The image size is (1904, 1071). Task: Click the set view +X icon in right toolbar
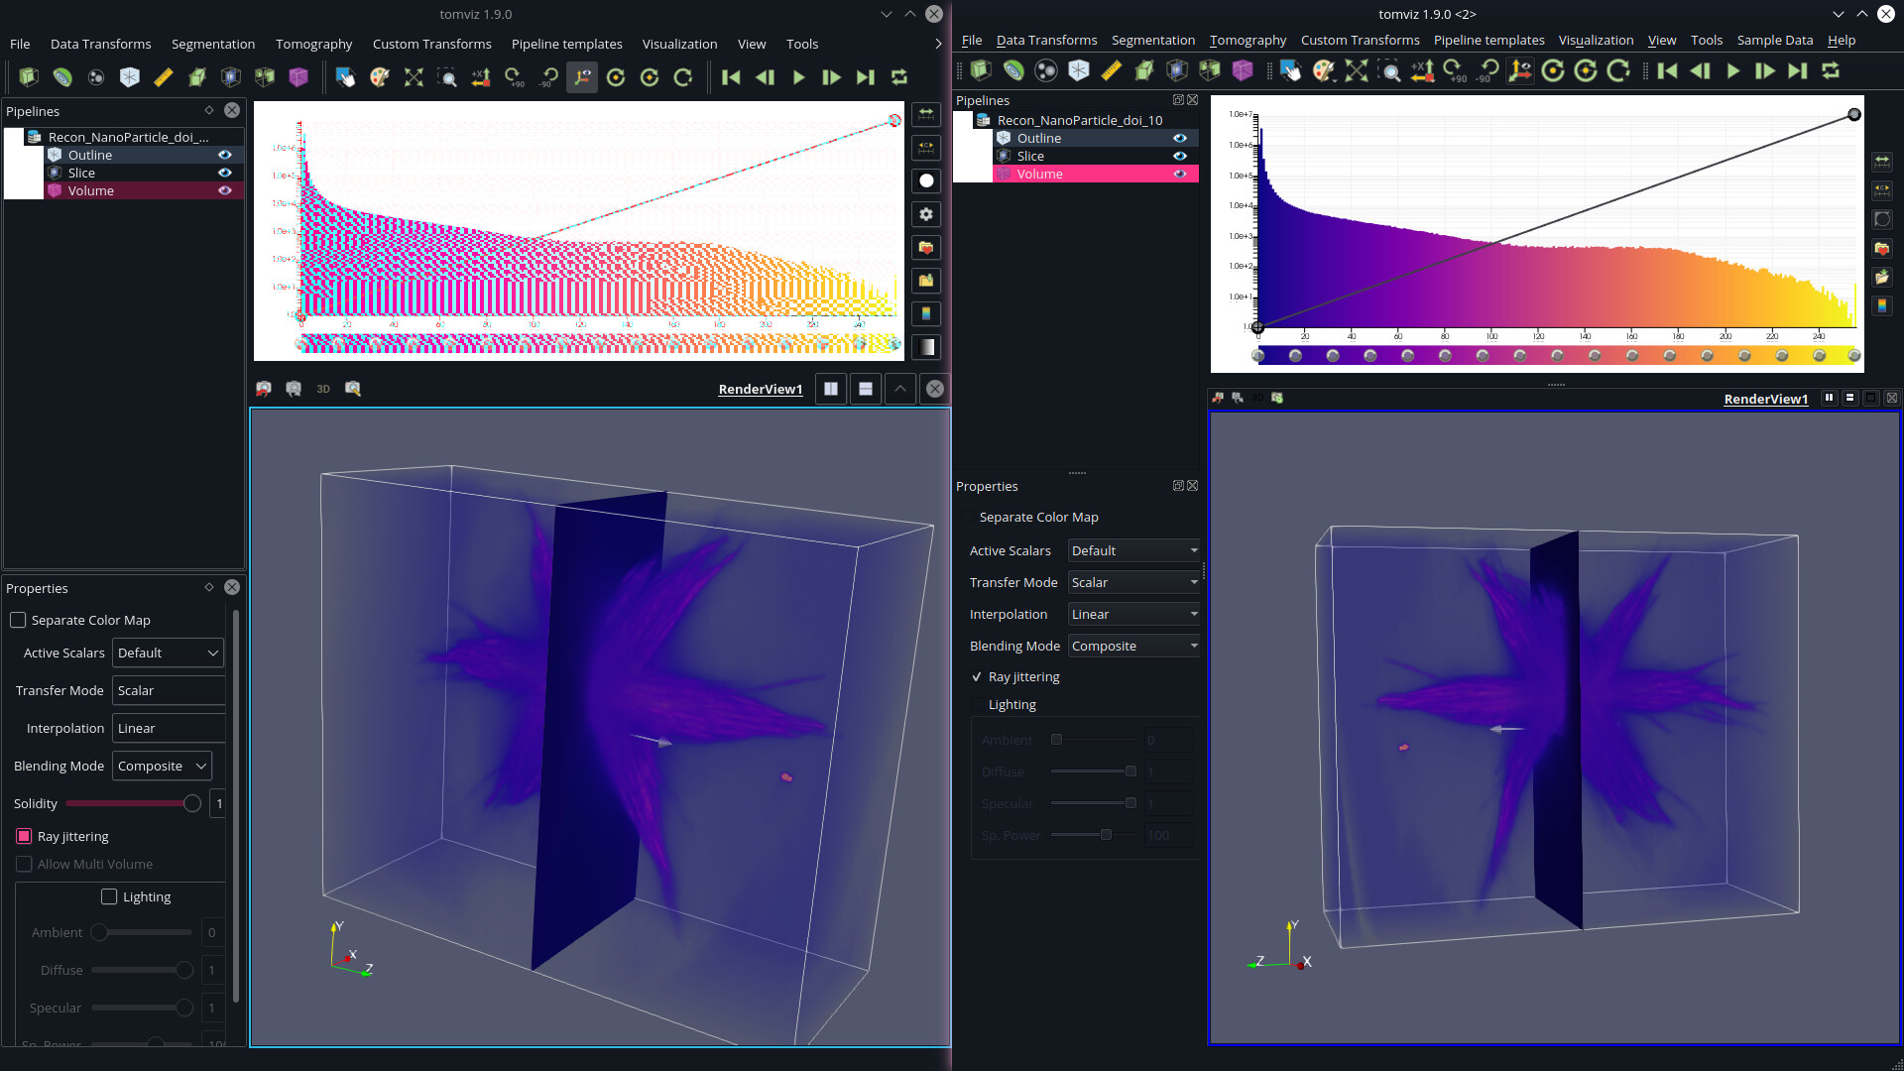click(1422, 70)
